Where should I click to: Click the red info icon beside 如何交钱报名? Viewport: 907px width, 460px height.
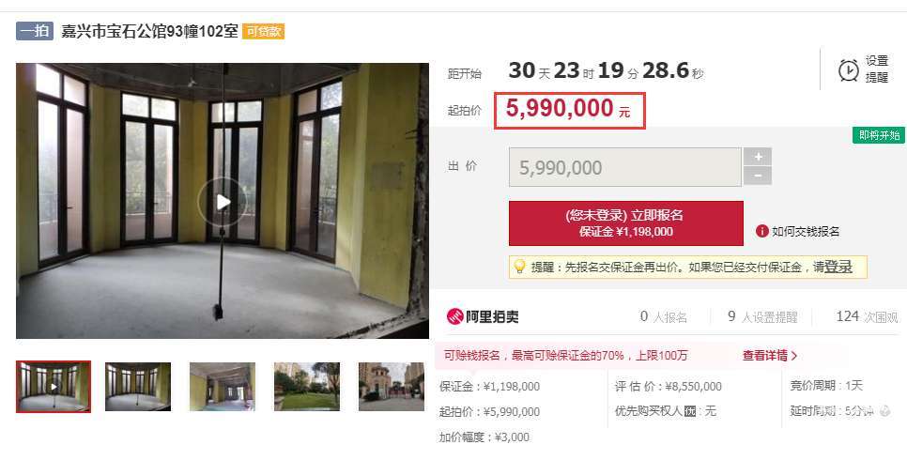[761, 231]
